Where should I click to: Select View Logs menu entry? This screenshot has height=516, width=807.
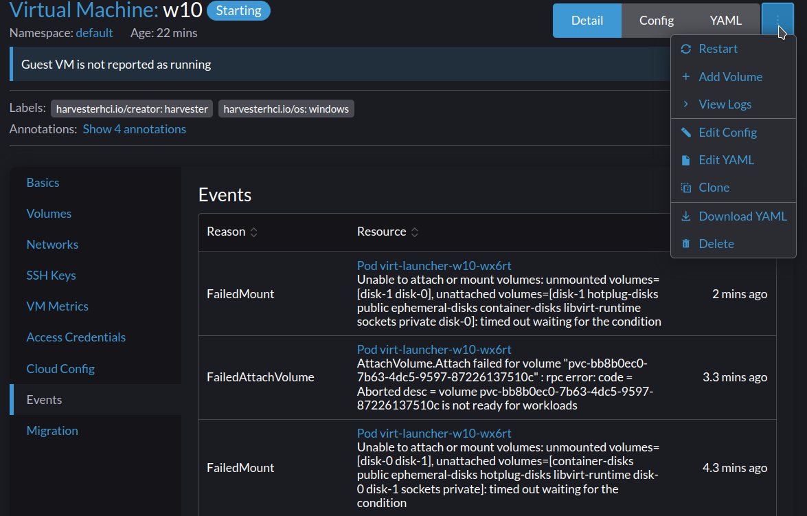click(x=734, y=104)
